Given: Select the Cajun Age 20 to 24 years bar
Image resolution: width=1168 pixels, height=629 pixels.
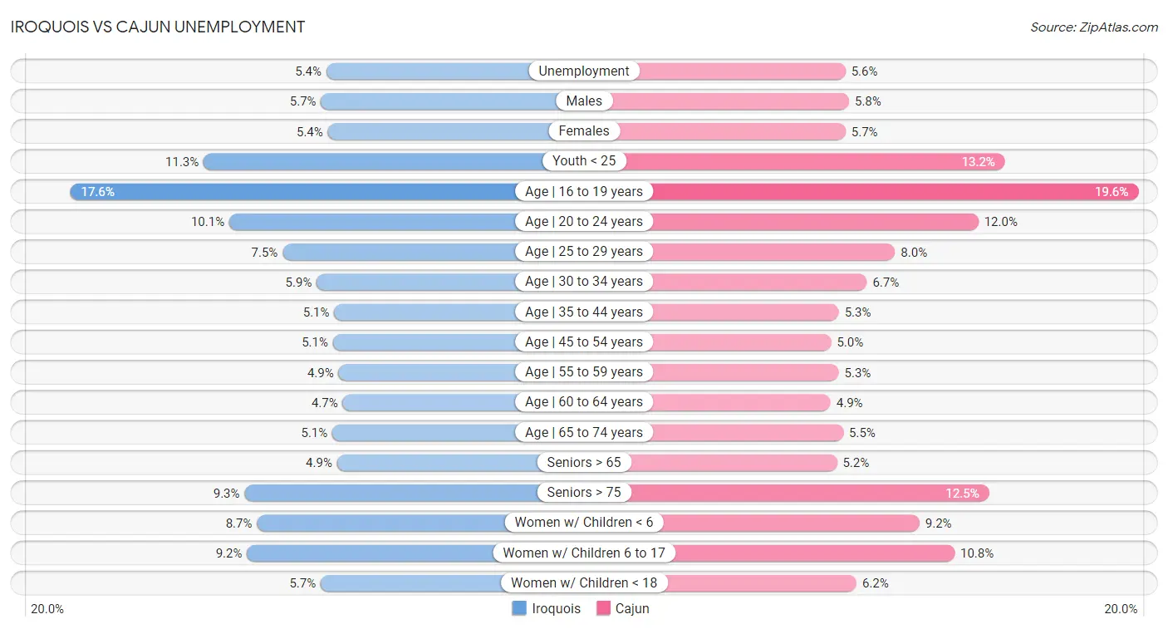Looking at the screenshot, I should coord(782,221).
